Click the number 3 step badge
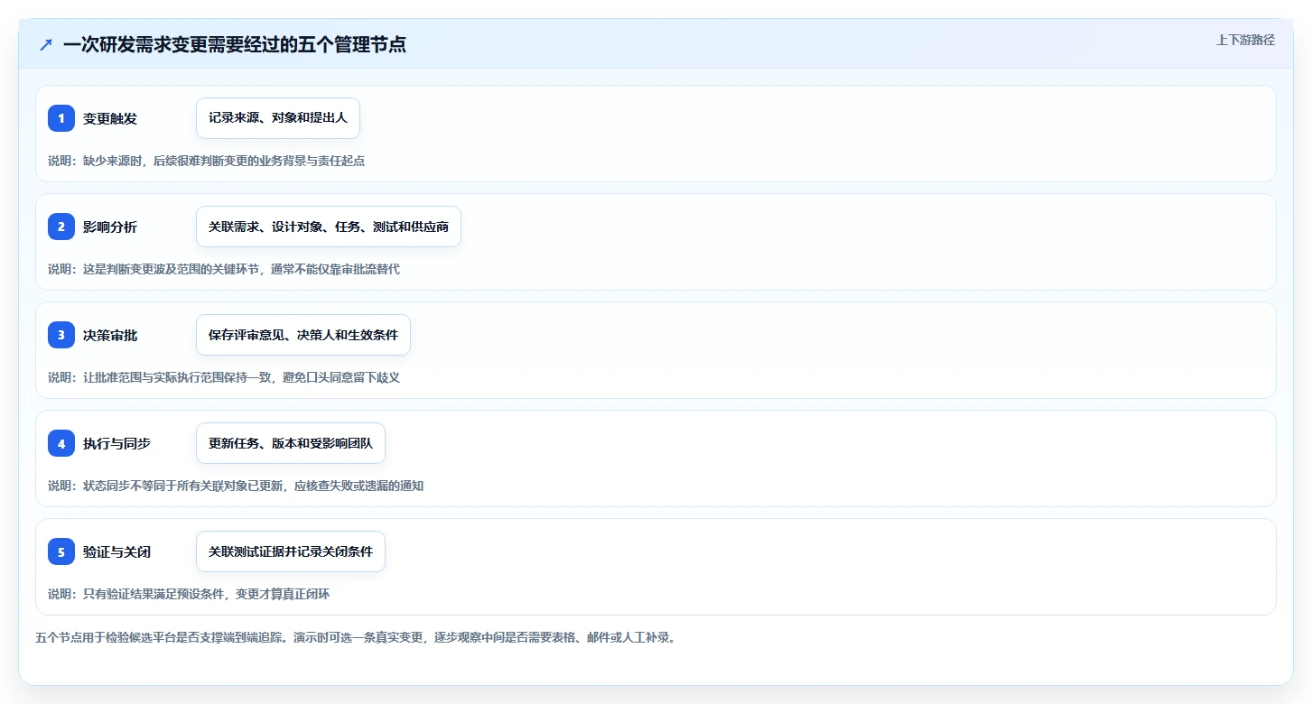The height and width of the screenshot is (704, 1312). pos(61,335)
